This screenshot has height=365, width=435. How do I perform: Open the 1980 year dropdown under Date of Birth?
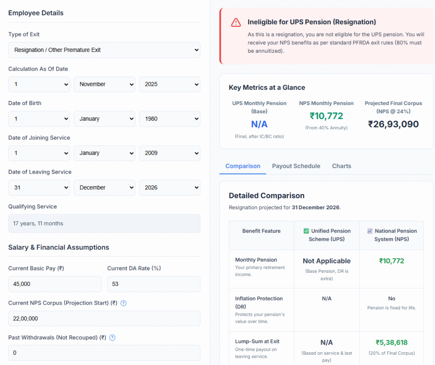coord(169,119)
